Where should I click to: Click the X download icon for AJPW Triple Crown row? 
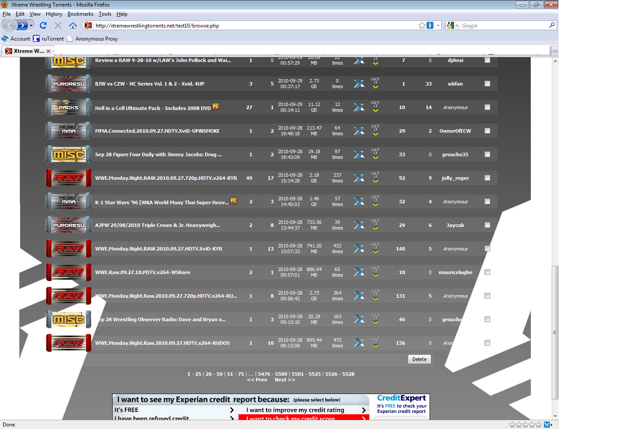(359, 225)
